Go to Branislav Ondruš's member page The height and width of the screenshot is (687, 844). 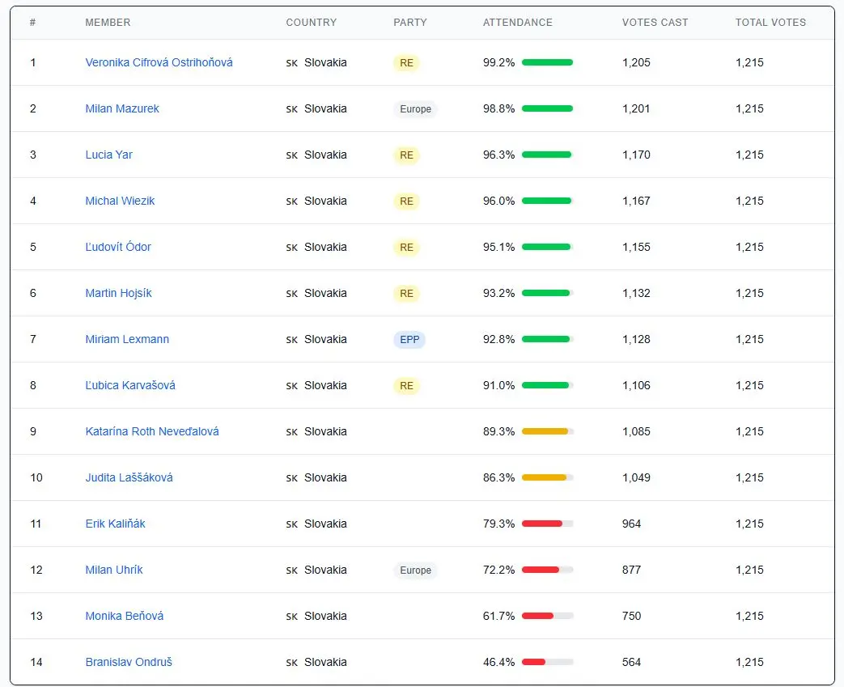[x=129, y=662]
